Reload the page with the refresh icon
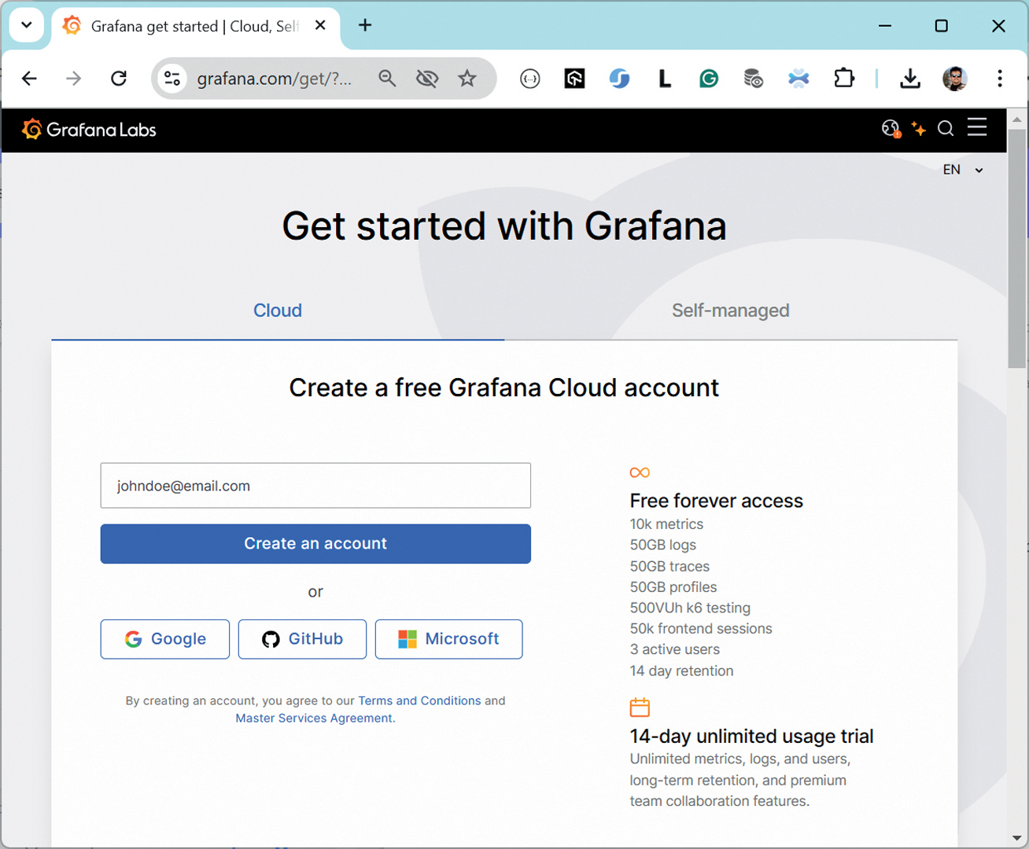1029x849 pixels. pyautogui.click(x=119, y=79)
